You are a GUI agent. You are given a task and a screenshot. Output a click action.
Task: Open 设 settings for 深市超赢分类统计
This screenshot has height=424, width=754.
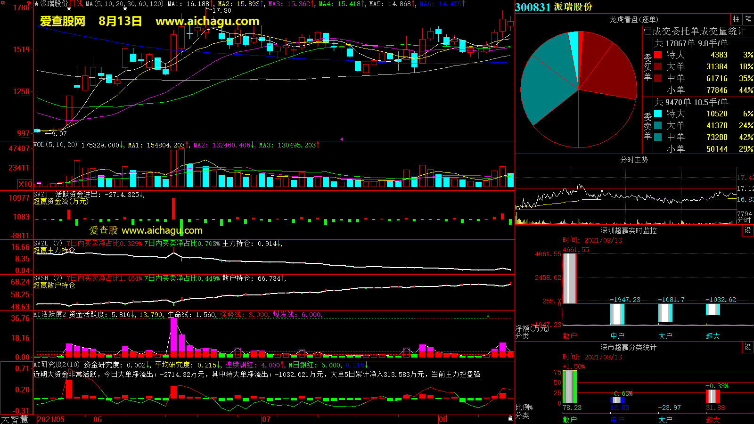click(748, 347)
